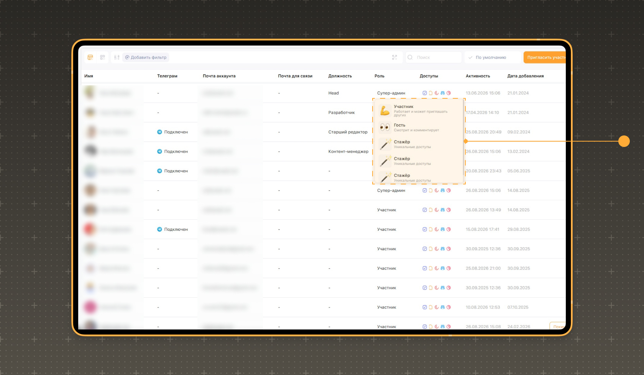Click the moon access icon in Head row
Viewport: 644px width, 375px height.
click(x=437, y=93)
